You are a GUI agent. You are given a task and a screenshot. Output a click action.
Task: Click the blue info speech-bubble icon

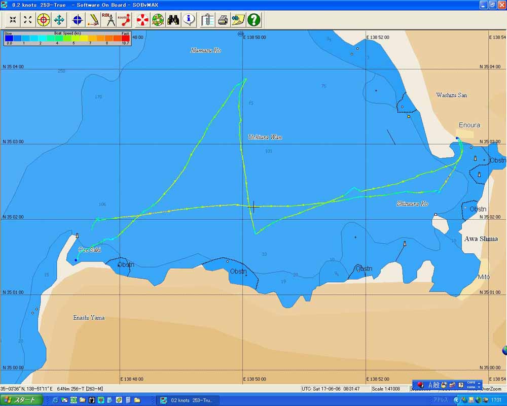tap(189, 20)
